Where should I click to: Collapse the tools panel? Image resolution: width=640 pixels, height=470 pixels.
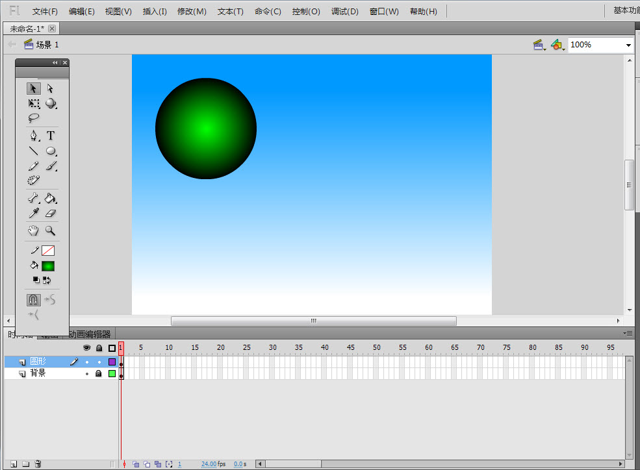[x=55, y=62]
